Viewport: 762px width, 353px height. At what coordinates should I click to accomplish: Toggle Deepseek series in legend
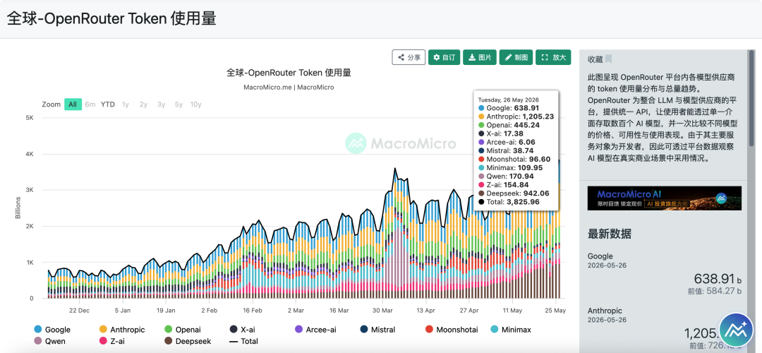[x=188, y=341]
